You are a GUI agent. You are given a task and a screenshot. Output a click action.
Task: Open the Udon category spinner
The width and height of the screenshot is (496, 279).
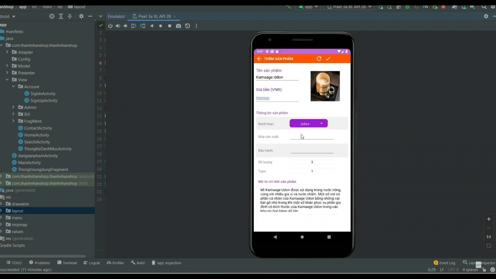309,124
